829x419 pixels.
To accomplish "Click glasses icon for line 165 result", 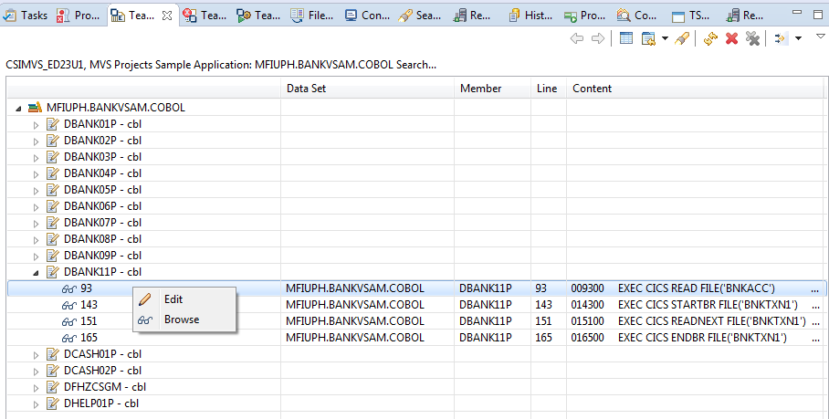I will point(69,338).
